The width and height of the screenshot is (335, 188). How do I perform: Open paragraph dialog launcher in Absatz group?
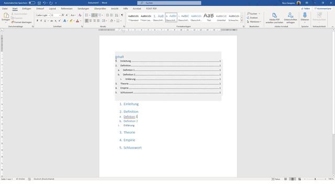pos(124,27)
